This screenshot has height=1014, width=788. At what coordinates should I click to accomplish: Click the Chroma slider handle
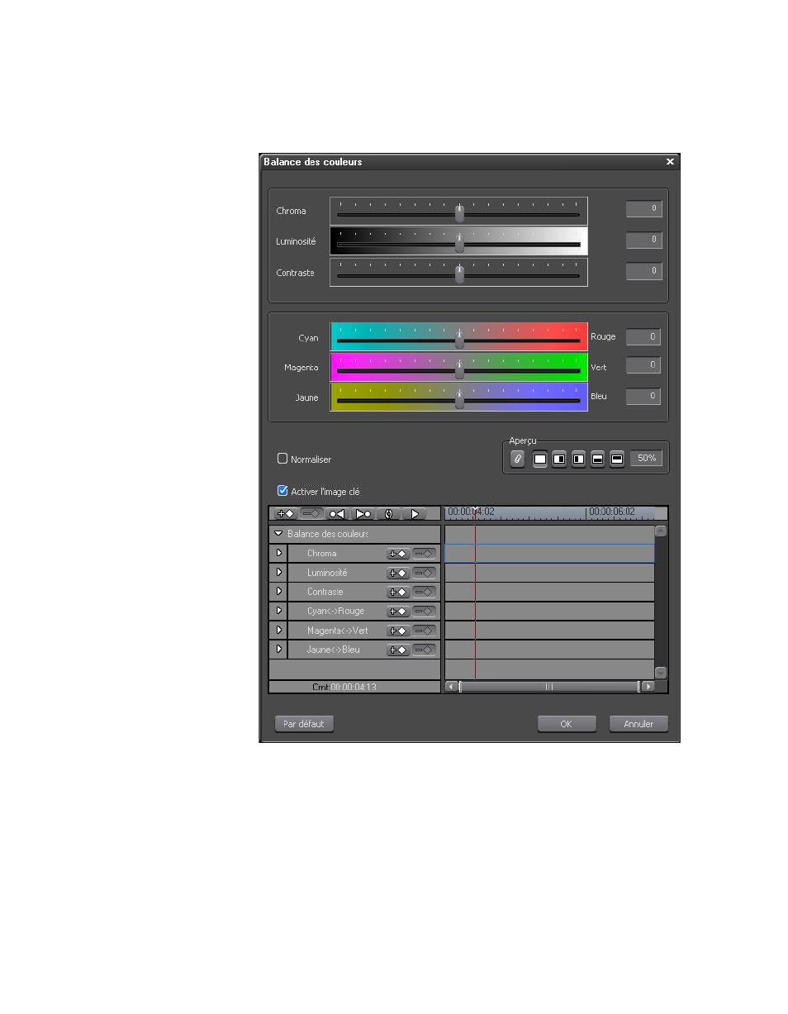click(x=460, y=214)
